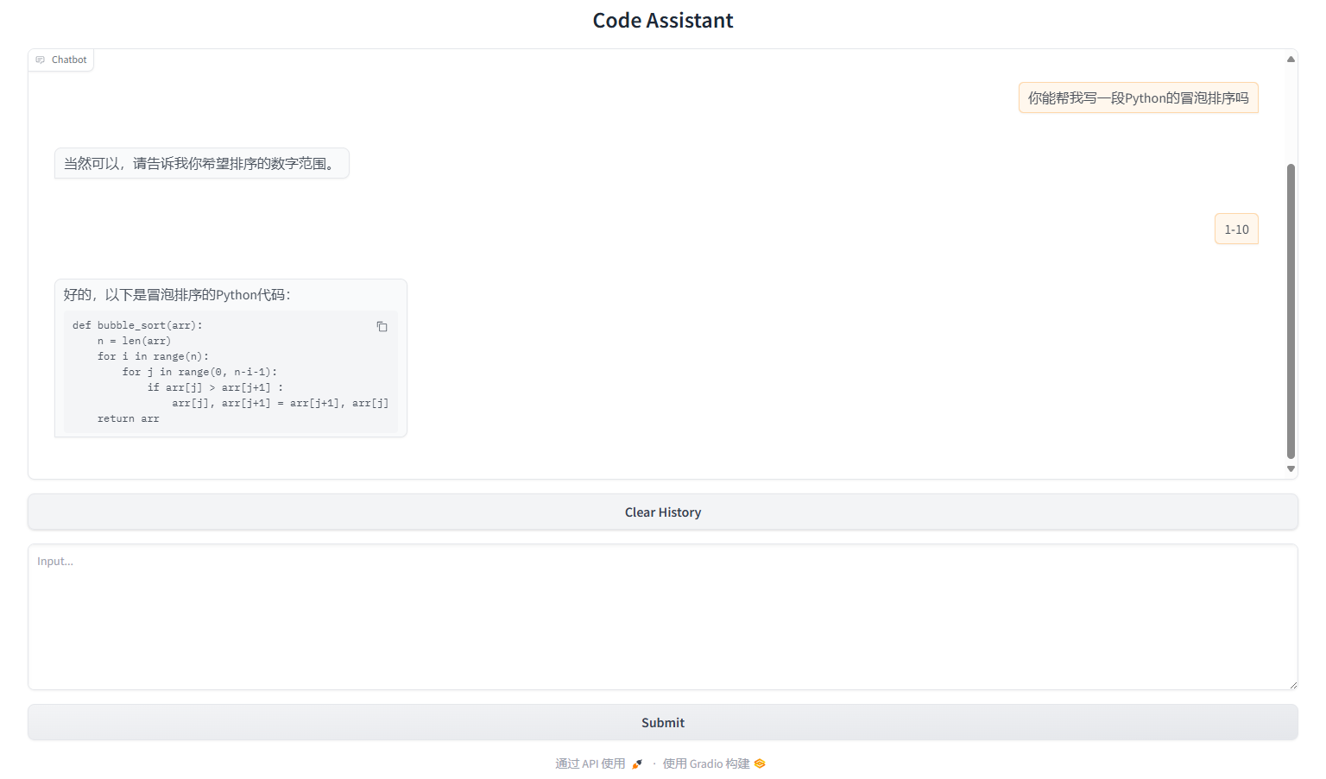
Task: Click the 'if arr[j] > arr[j+1]' line
Action: point(215,387)
